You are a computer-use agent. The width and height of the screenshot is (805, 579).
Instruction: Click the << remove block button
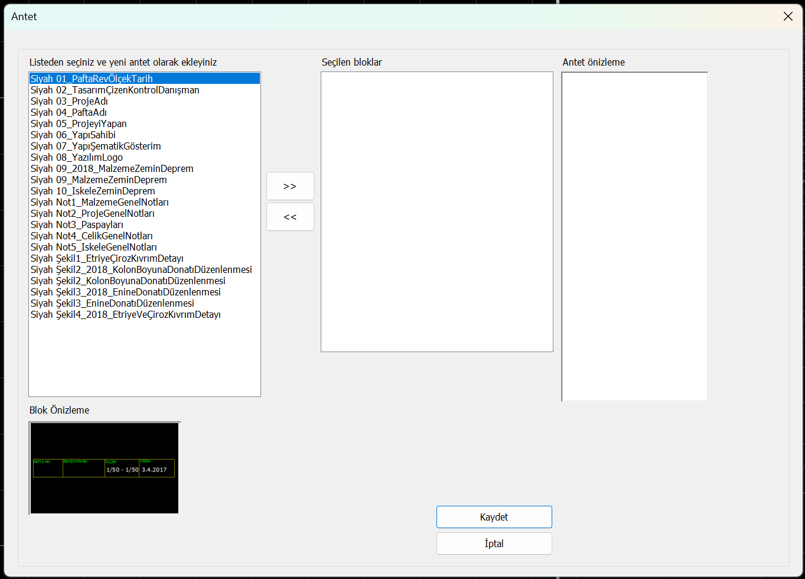(290, 217)
